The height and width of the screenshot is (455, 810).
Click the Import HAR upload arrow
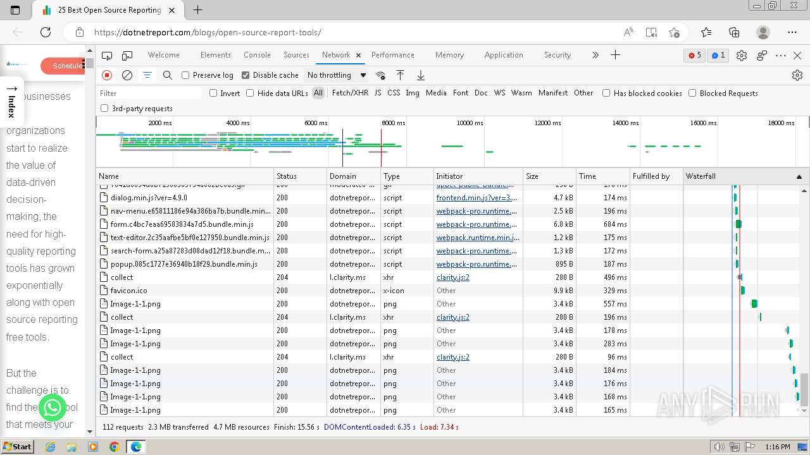401,75
